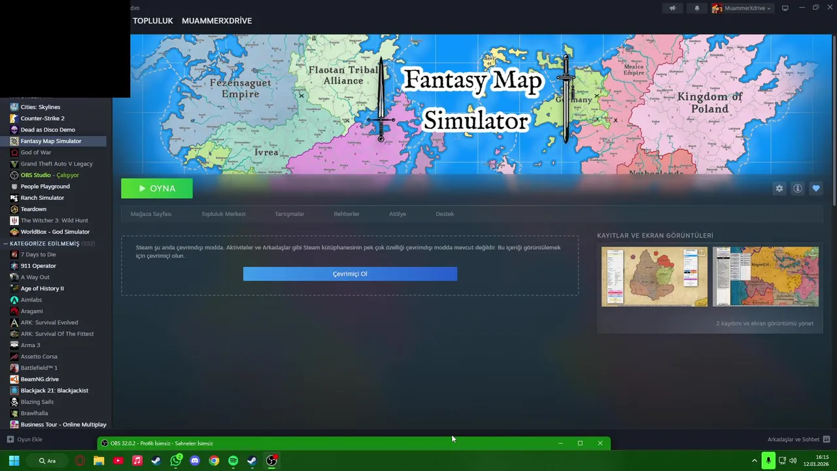Screen dimensions: 837x471
Task: Open Discord from the taskbar
Action: tap(195, 461)
